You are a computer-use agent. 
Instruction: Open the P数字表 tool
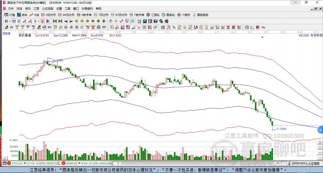pyautogui.click(x=84, y=15)
